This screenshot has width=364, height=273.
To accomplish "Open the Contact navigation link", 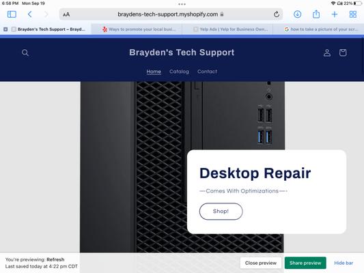I will coord(207,72).
